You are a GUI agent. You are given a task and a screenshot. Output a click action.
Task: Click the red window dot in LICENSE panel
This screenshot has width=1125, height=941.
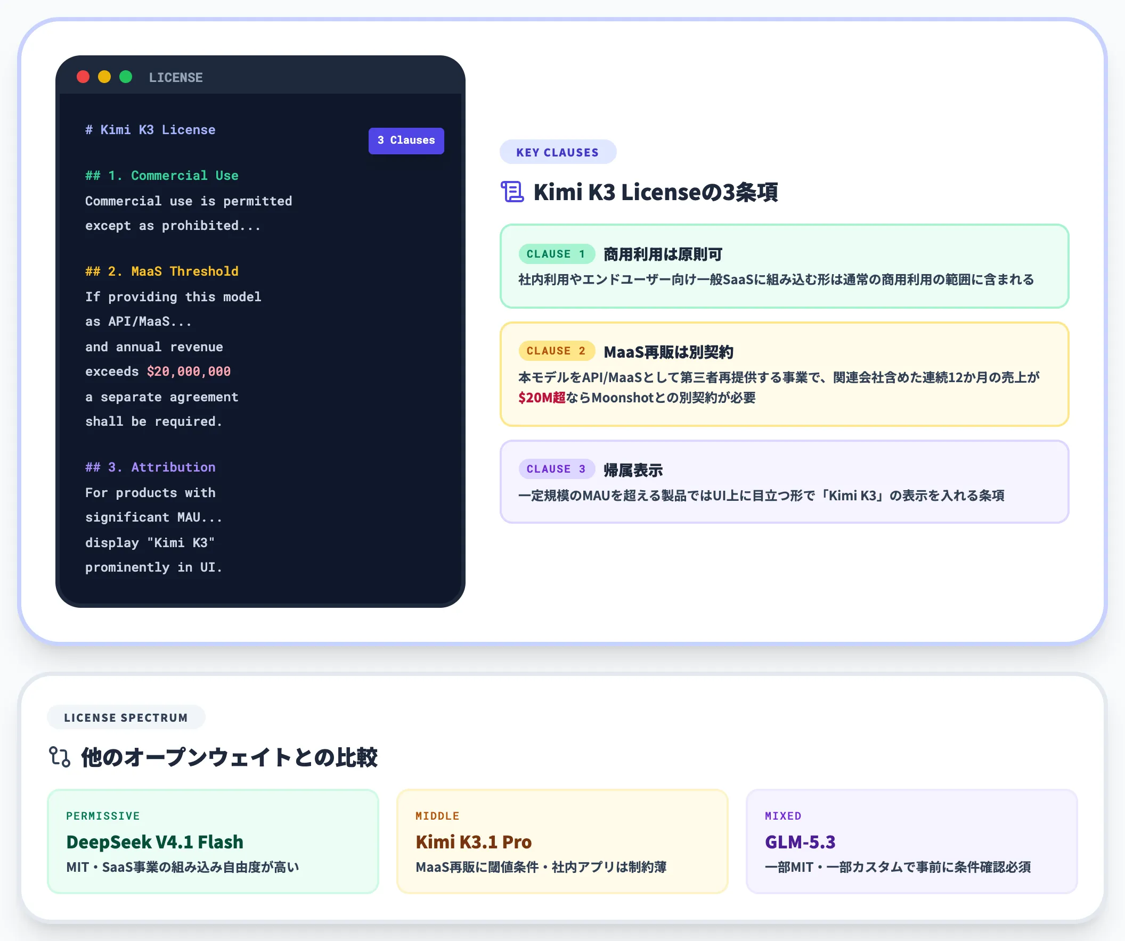pos(83,77)
